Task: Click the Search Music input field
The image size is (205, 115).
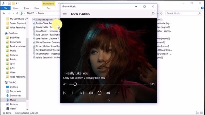Action: pos(184,13)
